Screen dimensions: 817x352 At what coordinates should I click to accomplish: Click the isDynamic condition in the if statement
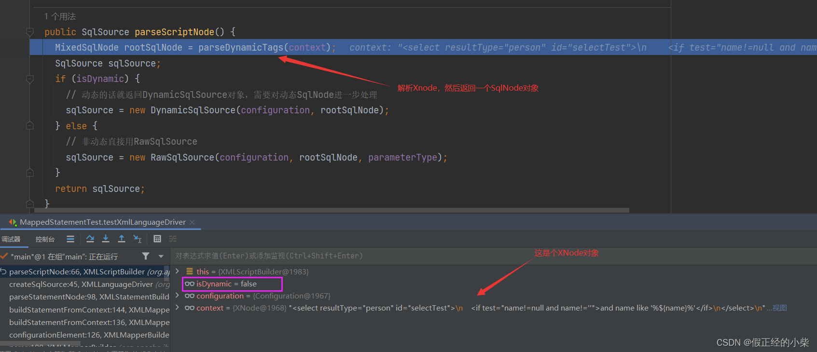[100, 79]
